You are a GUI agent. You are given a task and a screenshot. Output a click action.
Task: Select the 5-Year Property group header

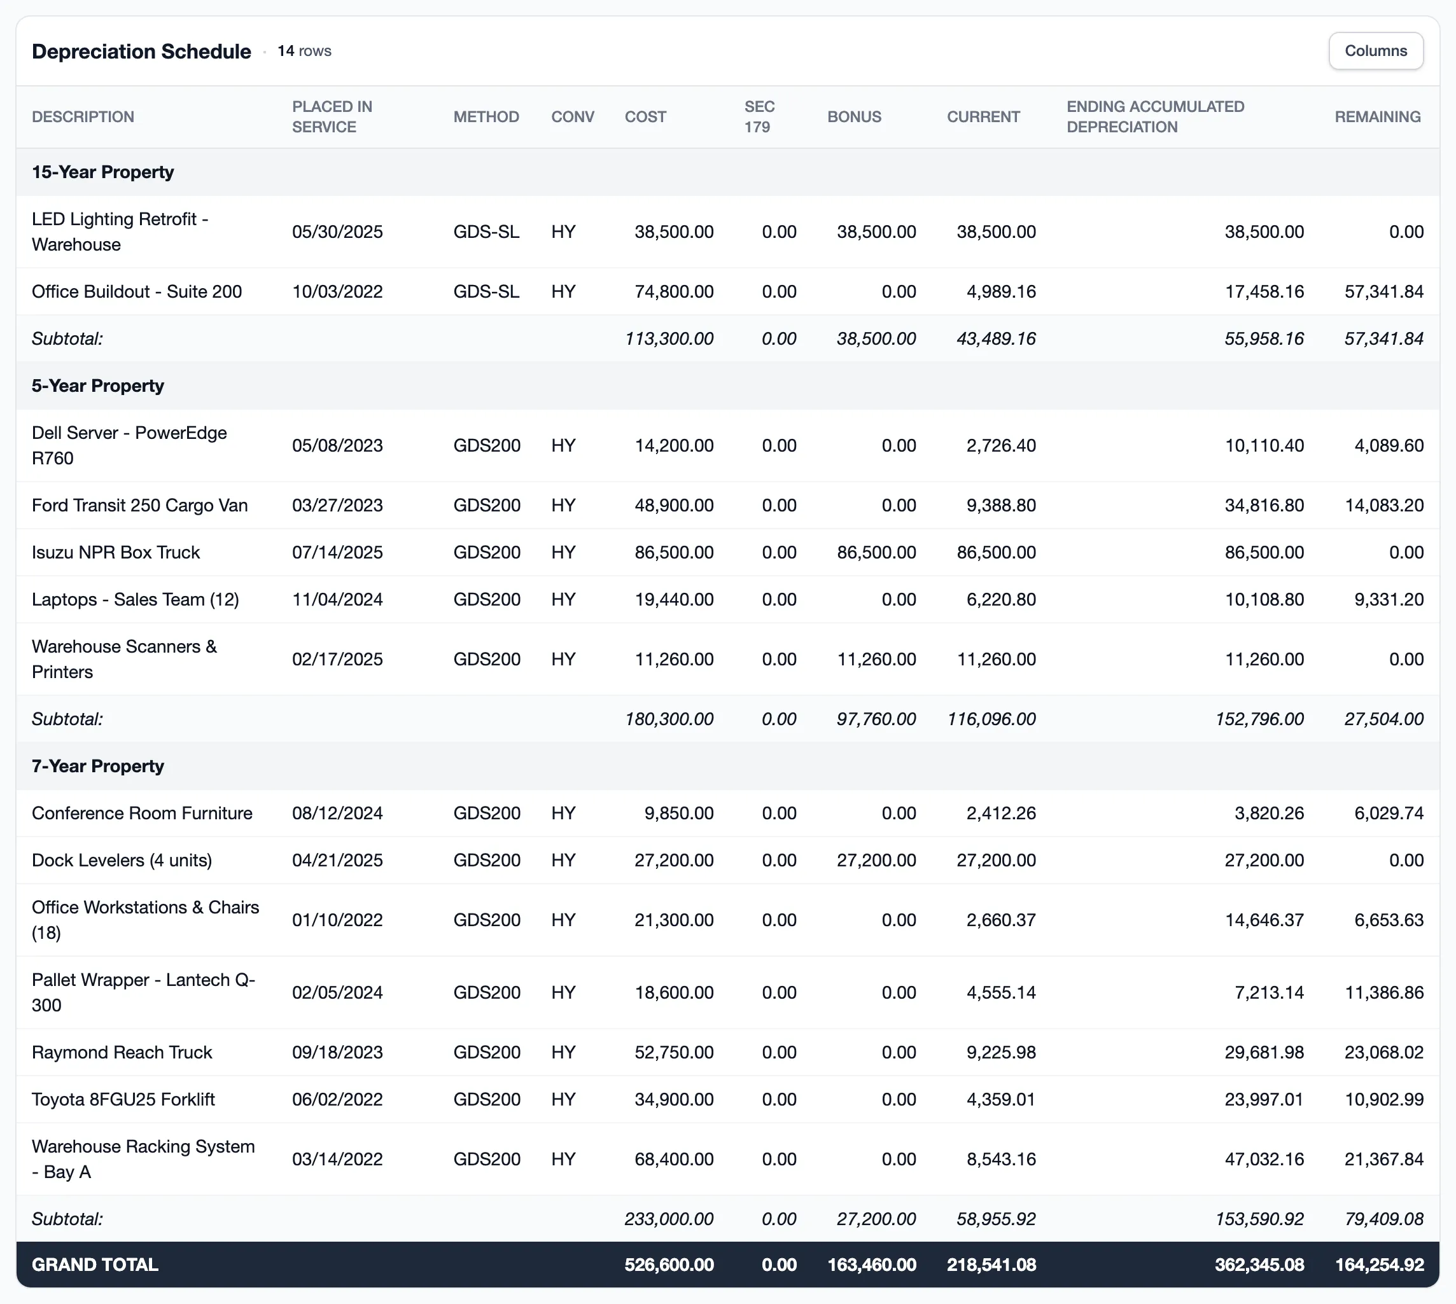727,385
